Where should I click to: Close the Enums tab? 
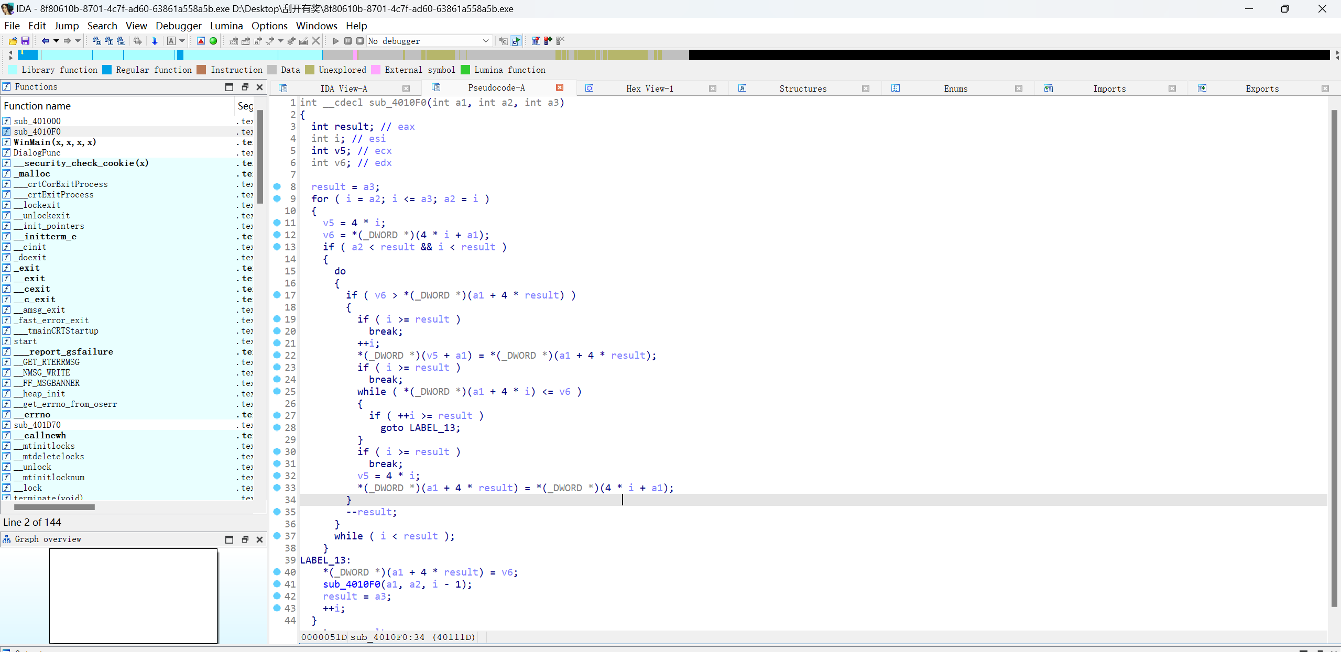tap(1019, 89)
